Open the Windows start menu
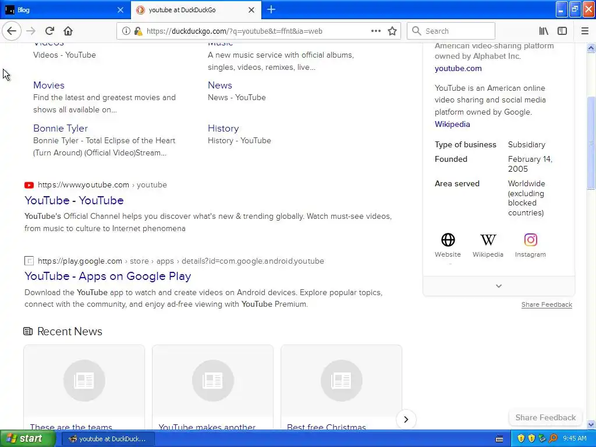 pos(27,439)
